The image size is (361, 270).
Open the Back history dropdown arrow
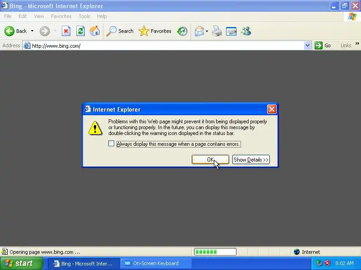(x=32, y=31)
